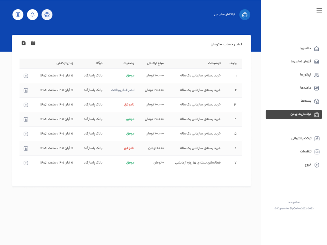Click the مبلغ تراکنش column header
The image size is (327, 245).
[x=156, y=63]
